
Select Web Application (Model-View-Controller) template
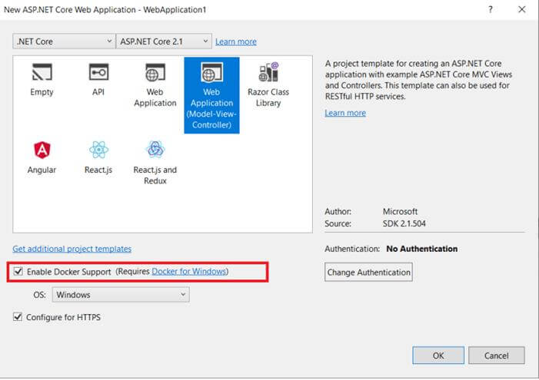tap(211, 95)
